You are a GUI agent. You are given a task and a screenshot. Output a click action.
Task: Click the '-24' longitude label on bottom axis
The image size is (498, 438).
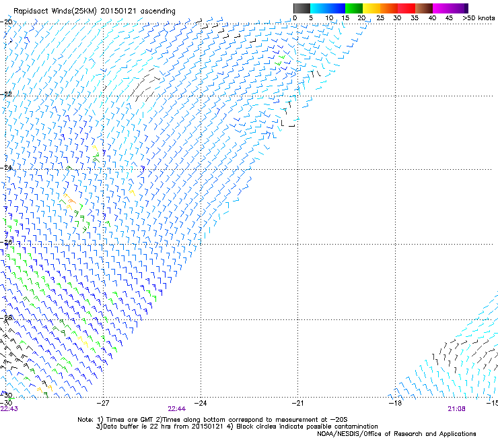click(201, 403)
